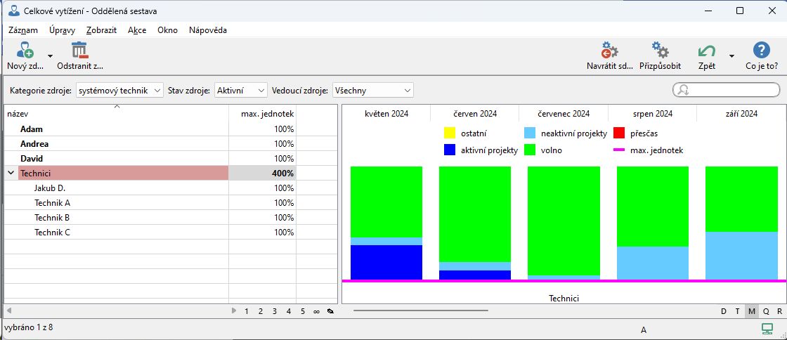Screen dimensions: 787x340
Task: Open the Kategorie zdroje dropdown
Action: (119, 90)
